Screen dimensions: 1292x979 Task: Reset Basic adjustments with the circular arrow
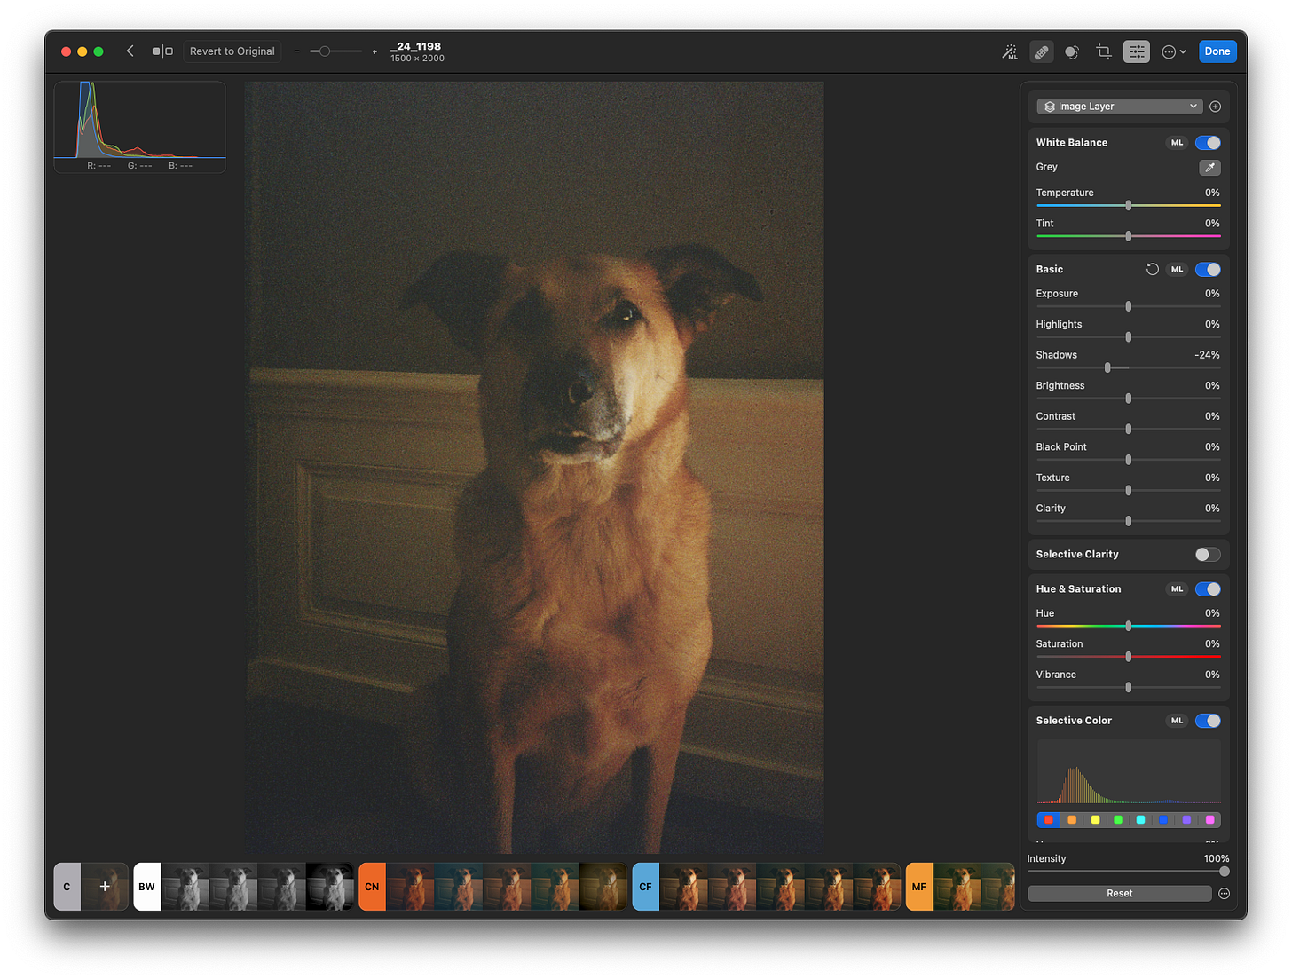(x=1153, y=269)
